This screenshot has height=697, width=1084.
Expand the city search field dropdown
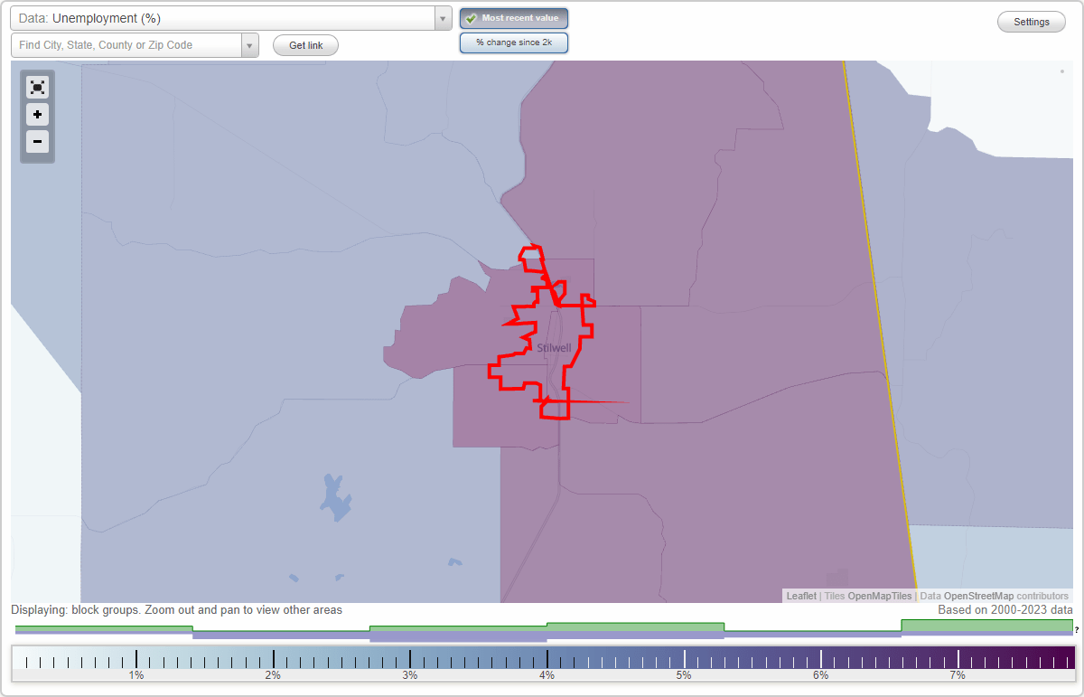pyautogui.click(x=250, y=44)
